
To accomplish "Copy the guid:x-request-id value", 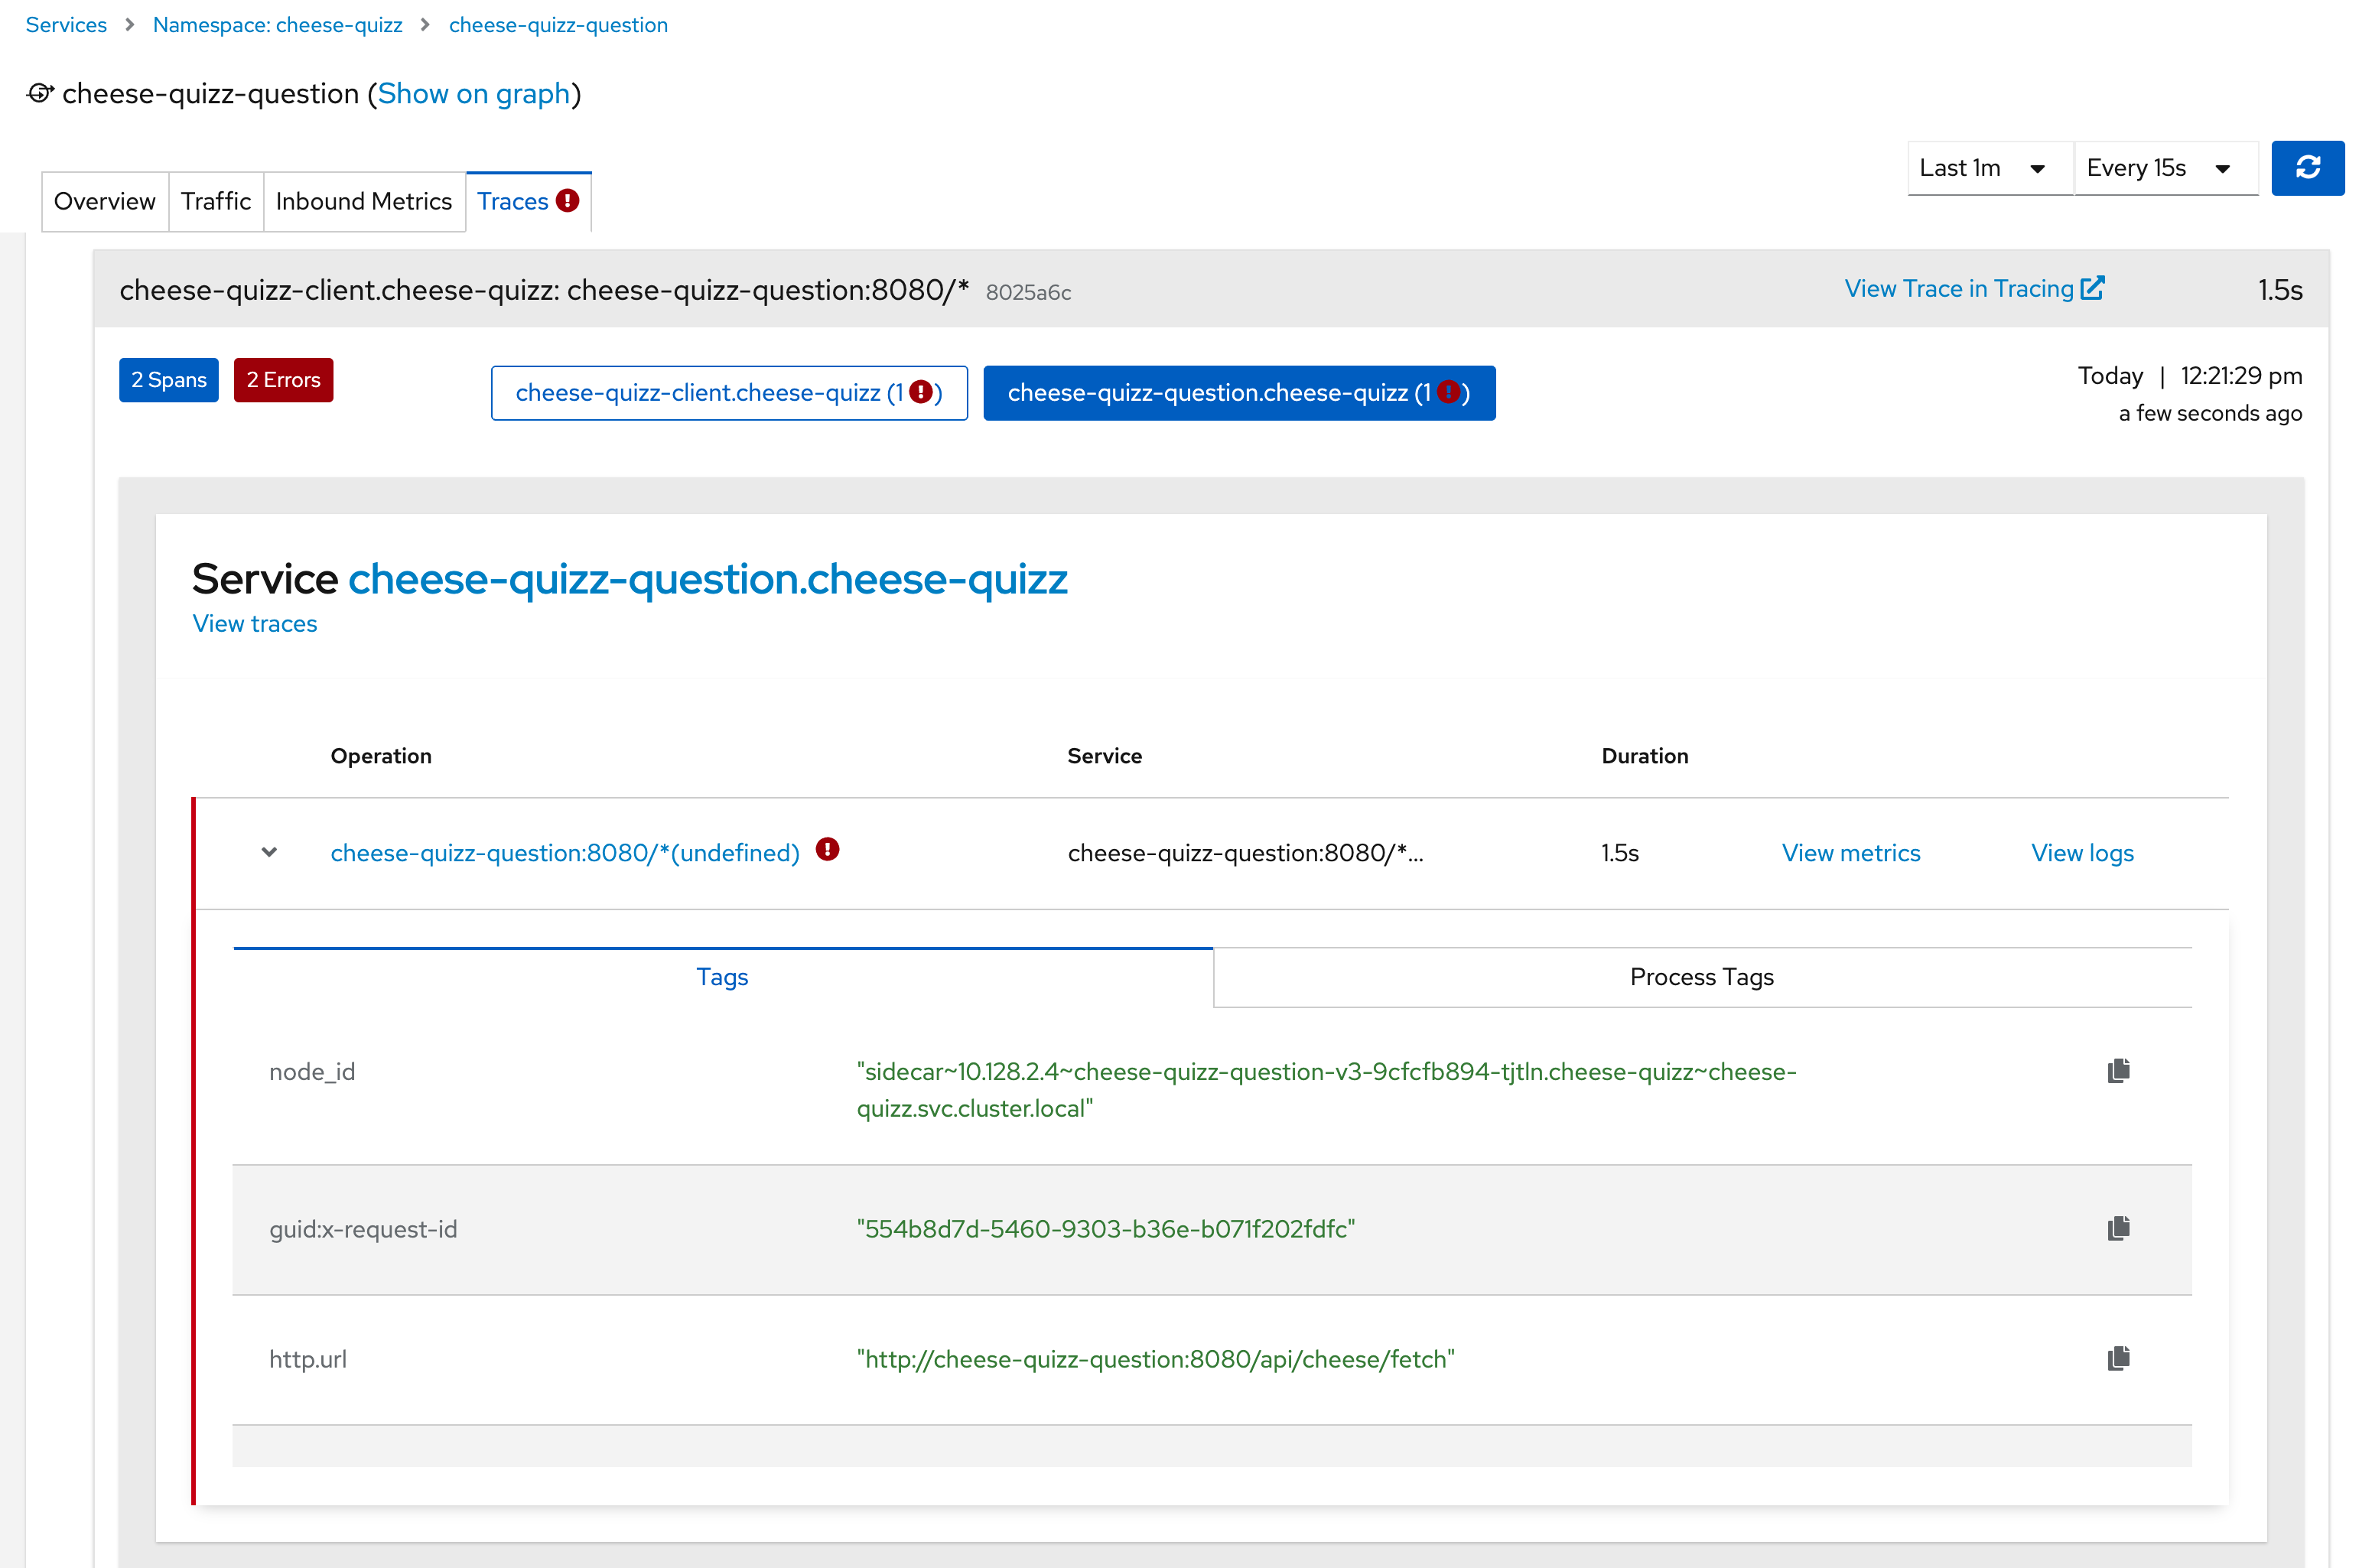I will (2117, 1228).
